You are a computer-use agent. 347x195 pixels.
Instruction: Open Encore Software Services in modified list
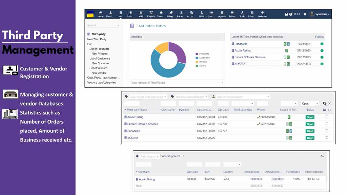point(250,57)
